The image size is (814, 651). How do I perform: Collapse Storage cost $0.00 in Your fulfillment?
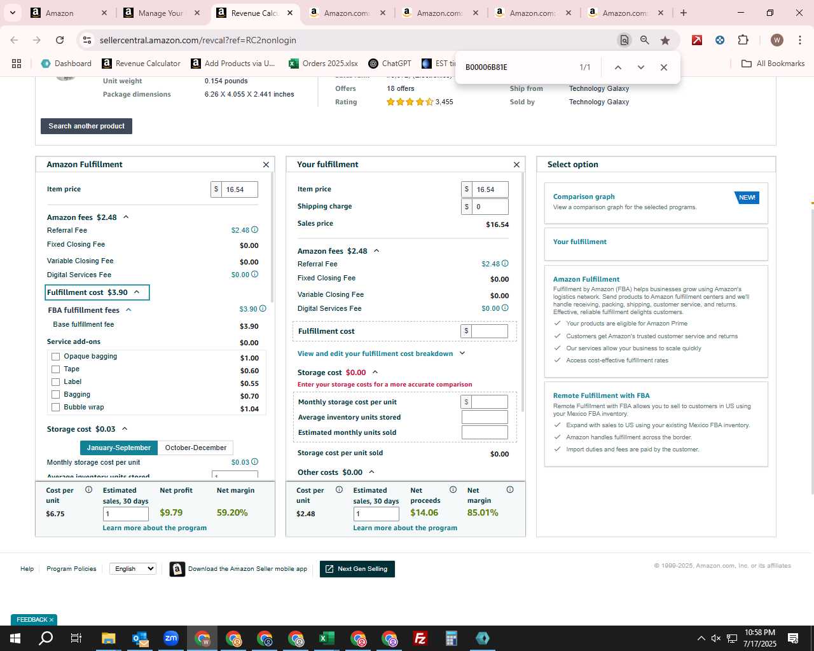click(x=375, y=373)
